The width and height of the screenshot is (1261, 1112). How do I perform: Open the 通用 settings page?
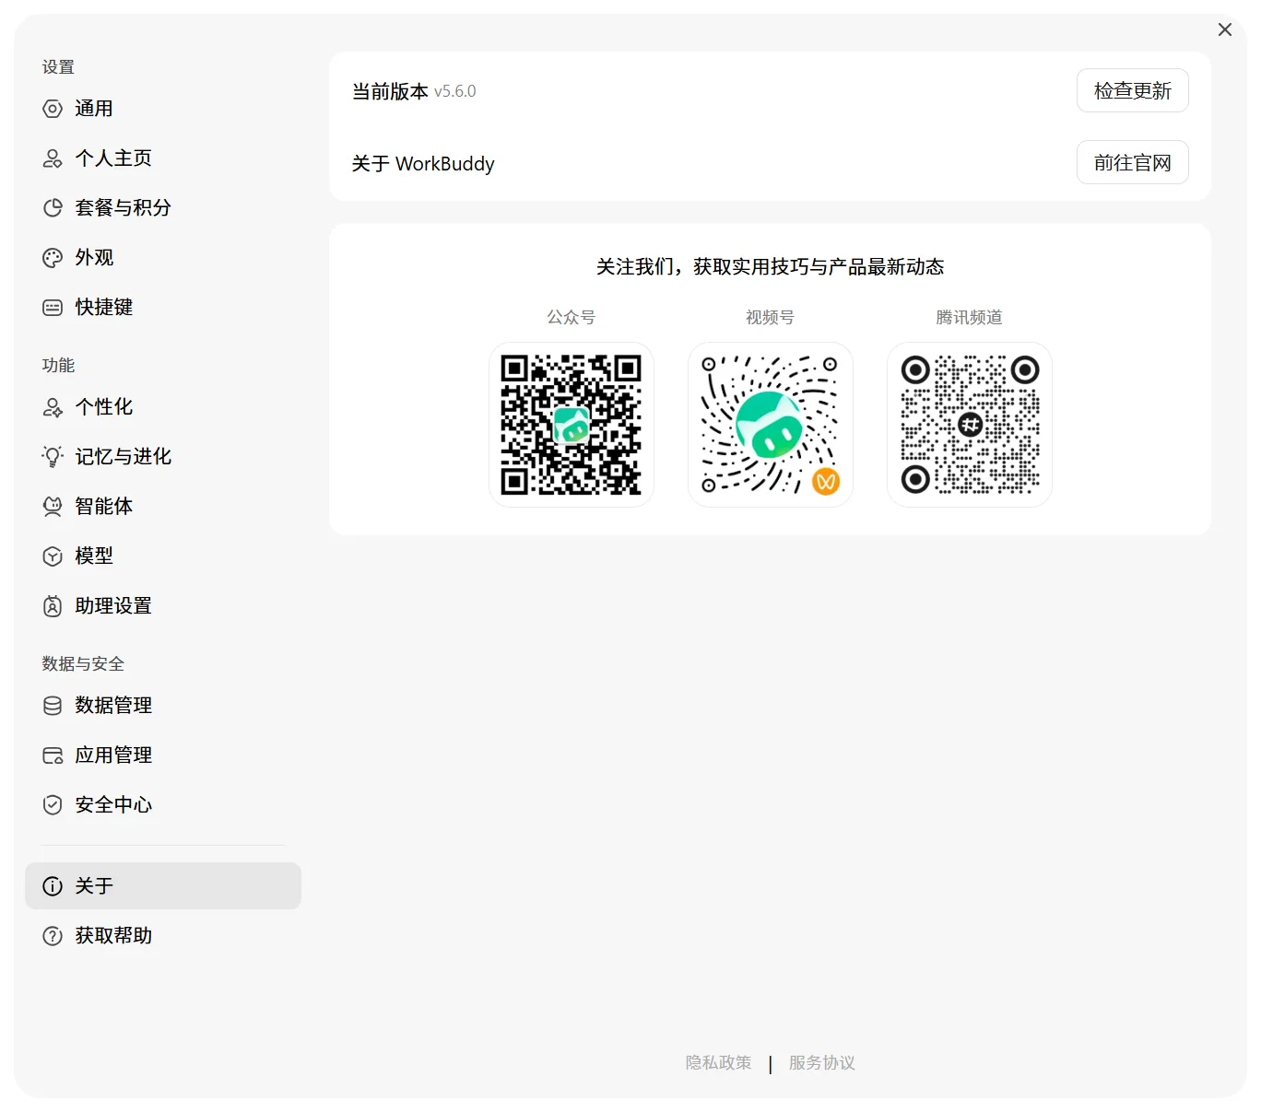(163, 109)
